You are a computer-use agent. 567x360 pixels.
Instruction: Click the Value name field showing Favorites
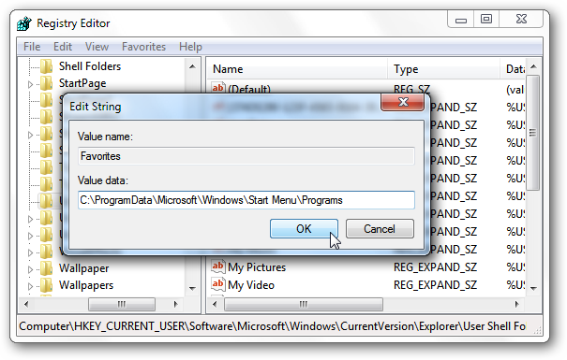[246, 156]
